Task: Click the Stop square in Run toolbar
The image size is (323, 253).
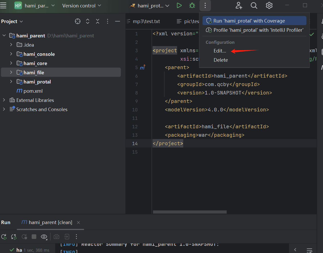Action: click(34, 237)
